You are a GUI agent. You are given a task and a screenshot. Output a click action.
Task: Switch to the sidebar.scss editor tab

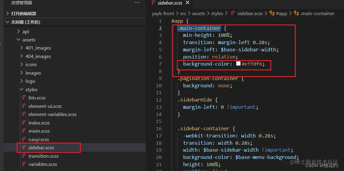click(x=170, y=3)
